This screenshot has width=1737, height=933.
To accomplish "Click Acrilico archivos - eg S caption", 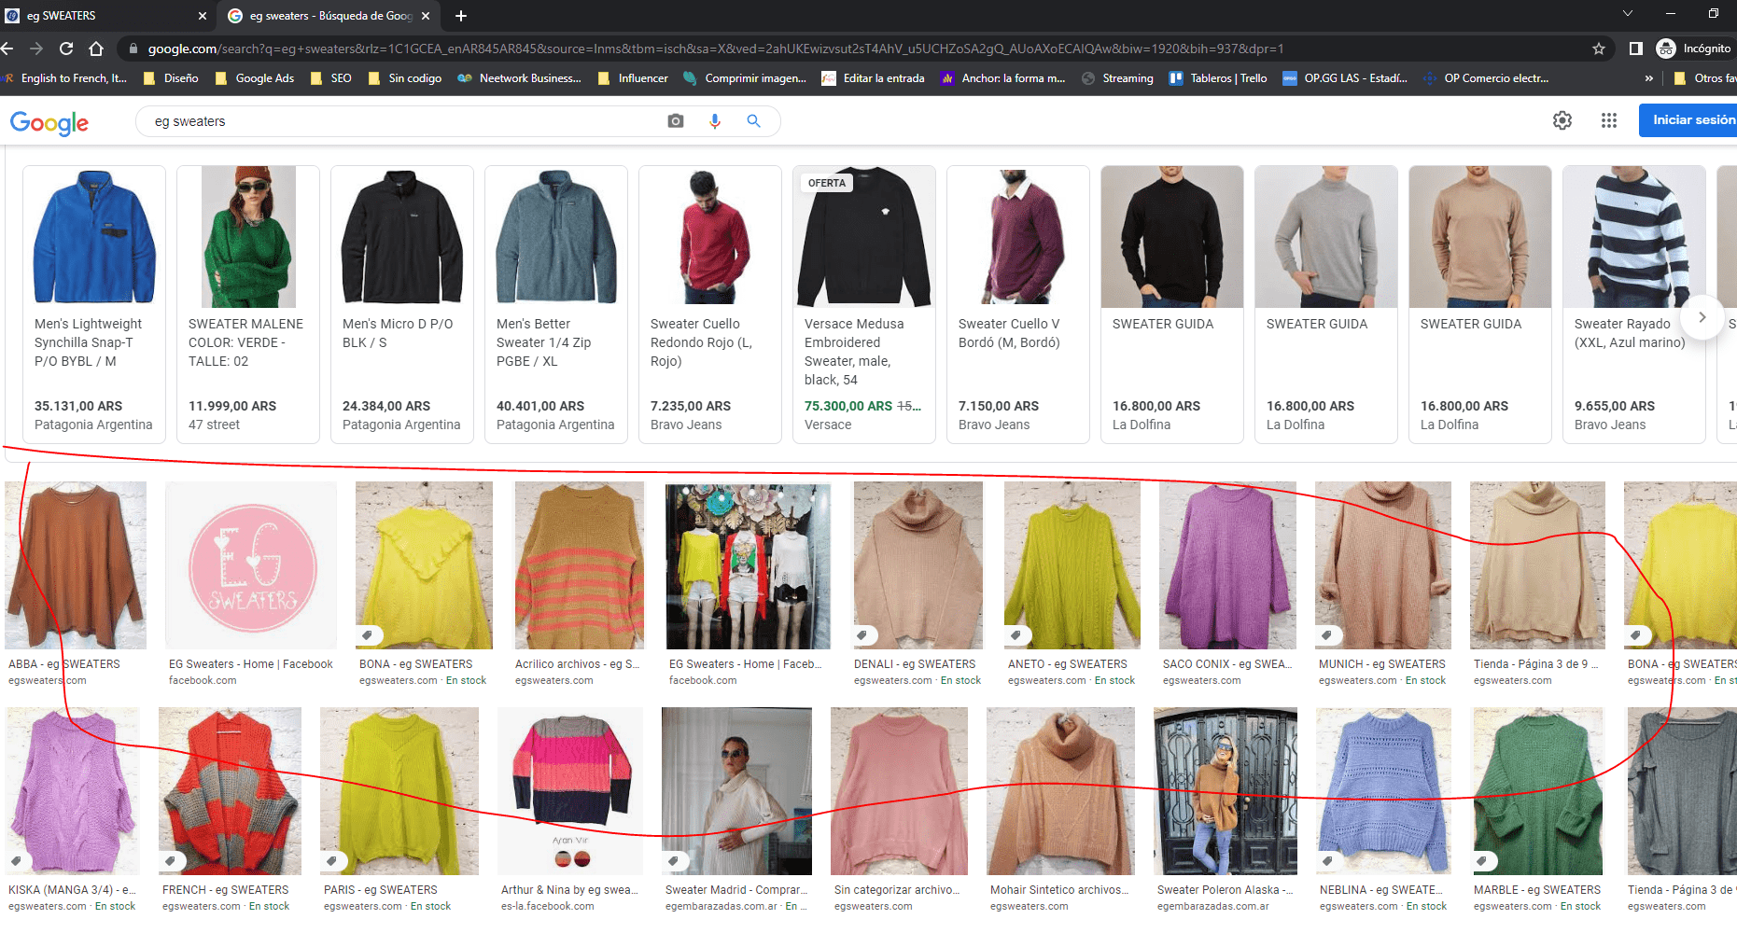I will [578, 664].
